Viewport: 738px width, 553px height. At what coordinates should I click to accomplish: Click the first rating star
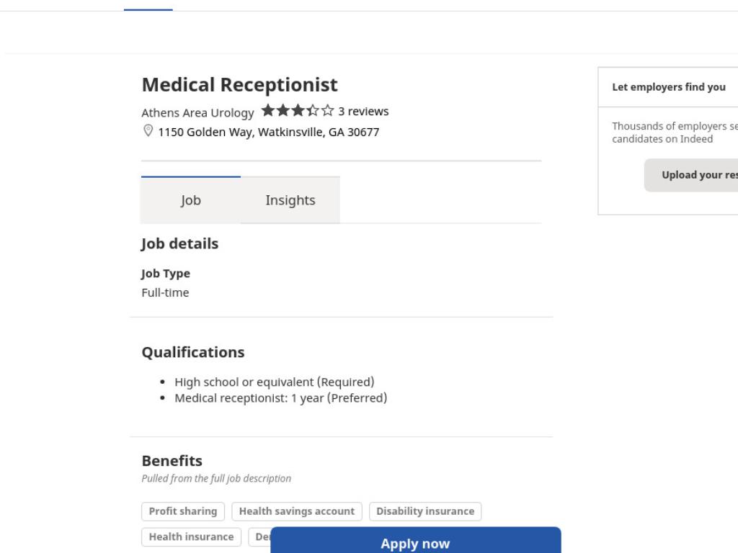pyautogui.click(x=268, y=110)
